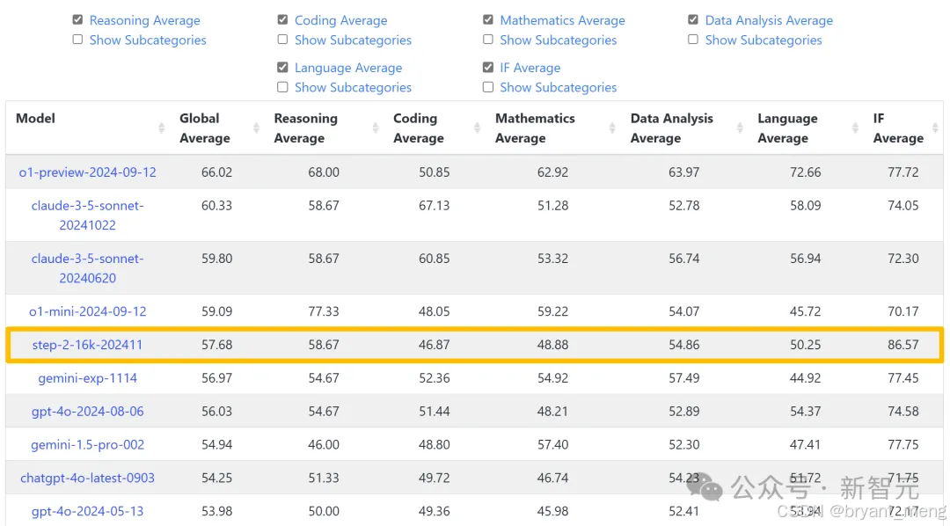Sort by Coding Average arrows icon
950x526 pixels.
[478, 128]
